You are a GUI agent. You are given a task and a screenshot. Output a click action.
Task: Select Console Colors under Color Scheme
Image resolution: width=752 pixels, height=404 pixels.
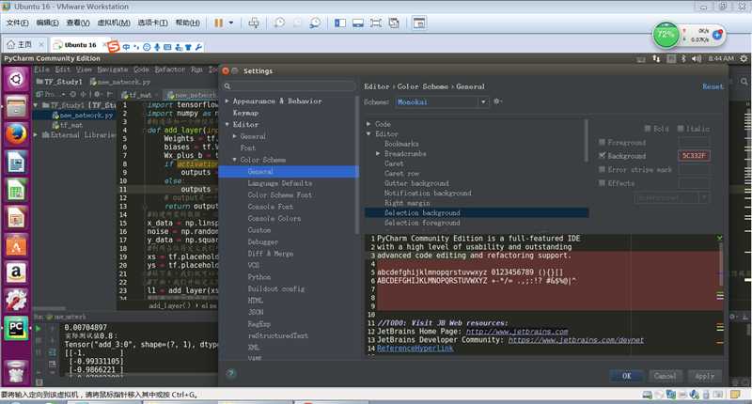pyautogui.click(x=274, y=219)
